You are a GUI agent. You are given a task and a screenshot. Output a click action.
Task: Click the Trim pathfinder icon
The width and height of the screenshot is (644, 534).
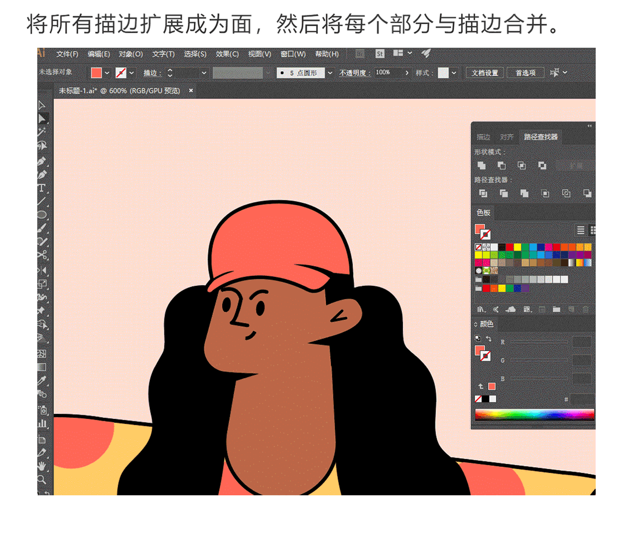pos(504,193)
